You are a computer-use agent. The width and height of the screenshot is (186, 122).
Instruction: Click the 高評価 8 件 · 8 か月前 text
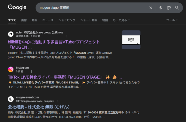28,36
